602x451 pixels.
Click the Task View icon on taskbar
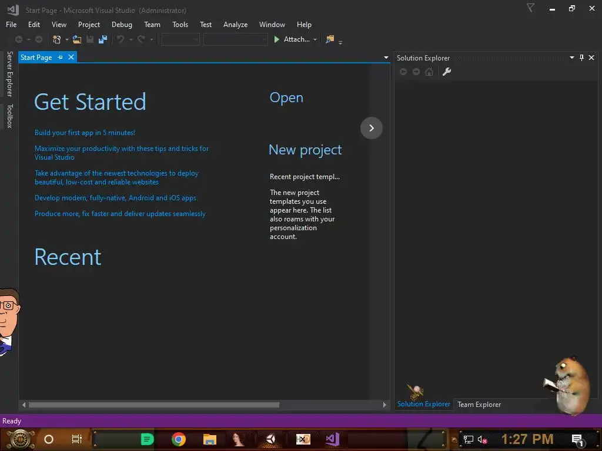77,439
